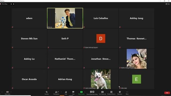171x96 pixels.
Task: Minimize the Meeting window
Action: (160, 1)
